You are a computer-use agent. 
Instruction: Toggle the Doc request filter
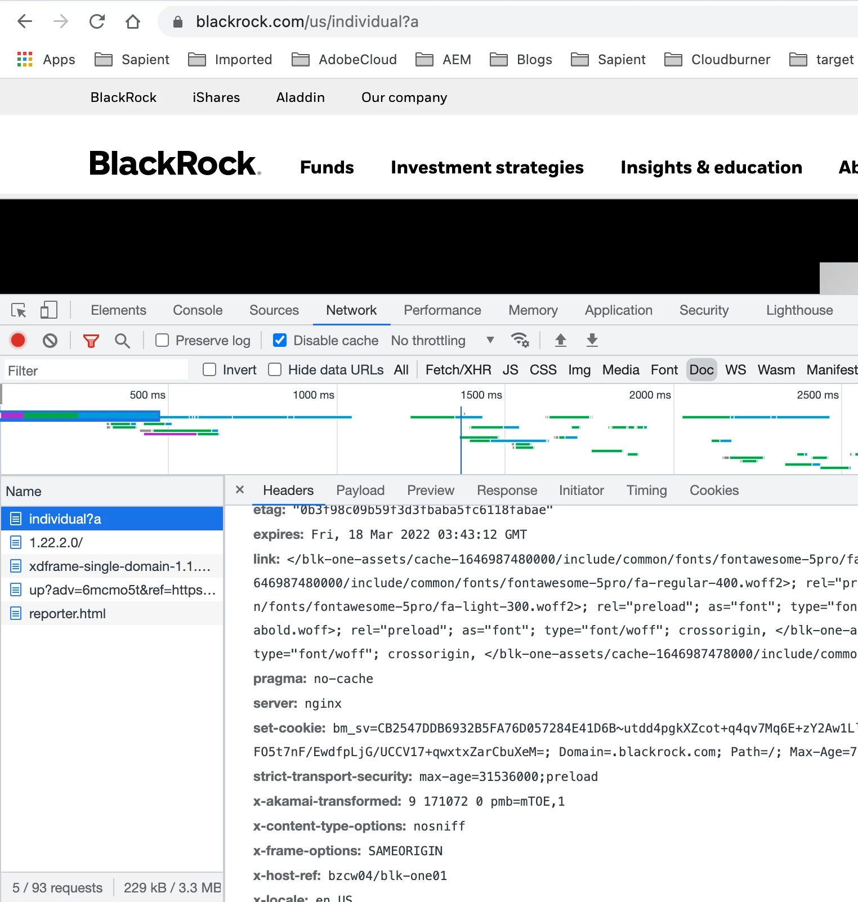pos(701,370)
